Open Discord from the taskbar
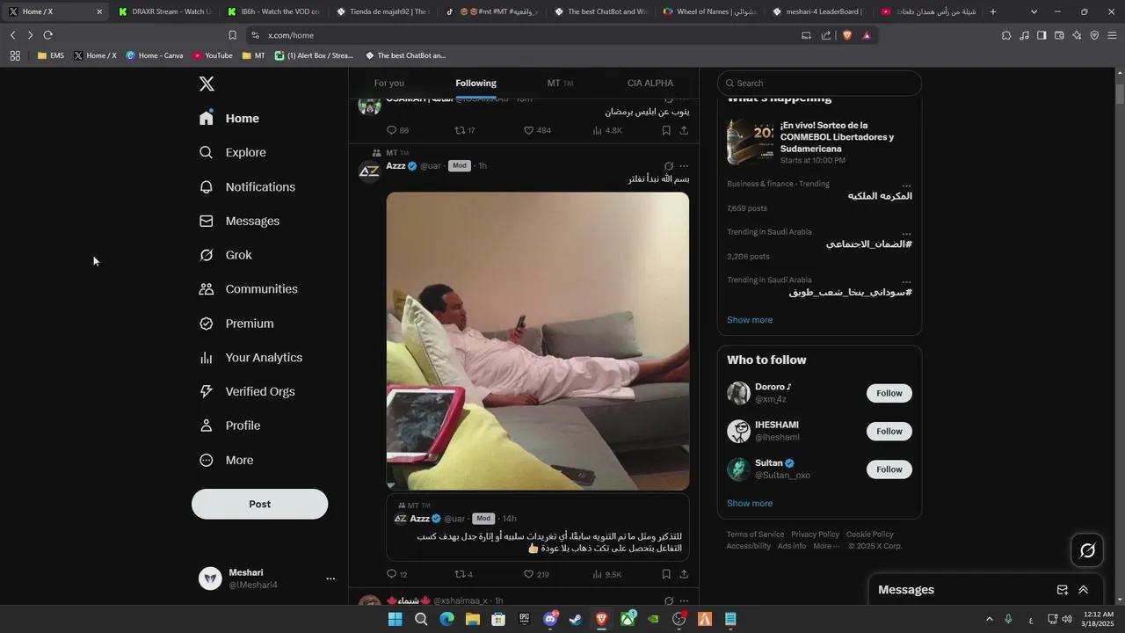The height and width of the screenshot is (633, 1125). tap(550, 619)
